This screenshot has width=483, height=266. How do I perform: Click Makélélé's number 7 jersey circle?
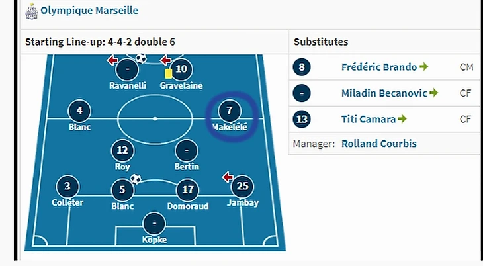[230, 110]
